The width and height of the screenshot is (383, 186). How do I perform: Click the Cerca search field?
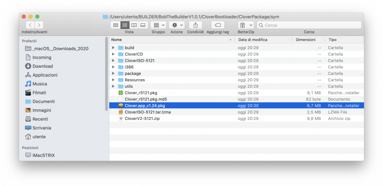point(309,25)
